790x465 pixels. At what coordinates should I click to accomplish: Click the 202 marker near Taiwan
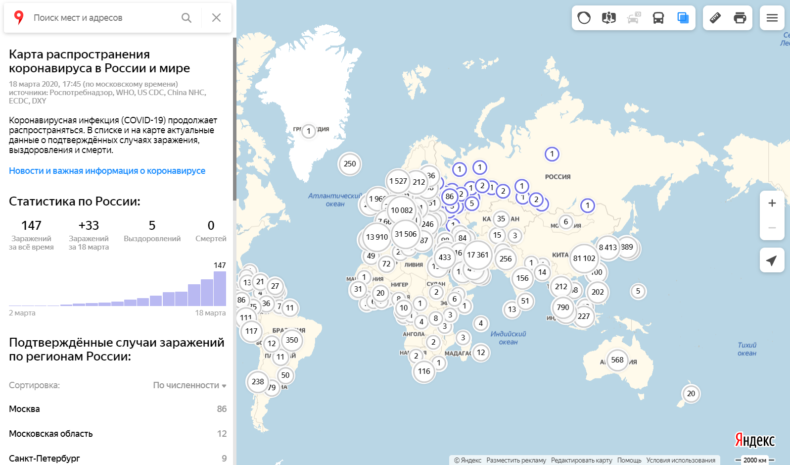coord(598,292)
